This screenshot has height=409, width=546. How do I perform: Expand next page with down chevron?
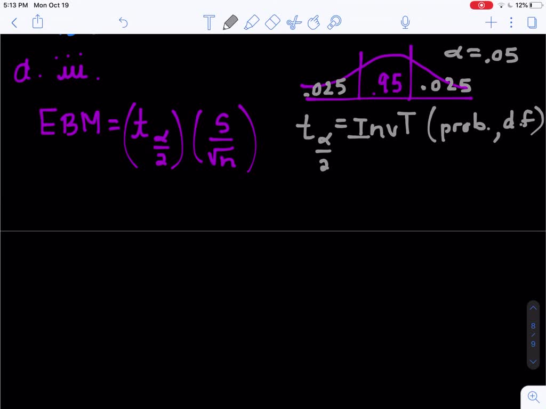(533, 362)
